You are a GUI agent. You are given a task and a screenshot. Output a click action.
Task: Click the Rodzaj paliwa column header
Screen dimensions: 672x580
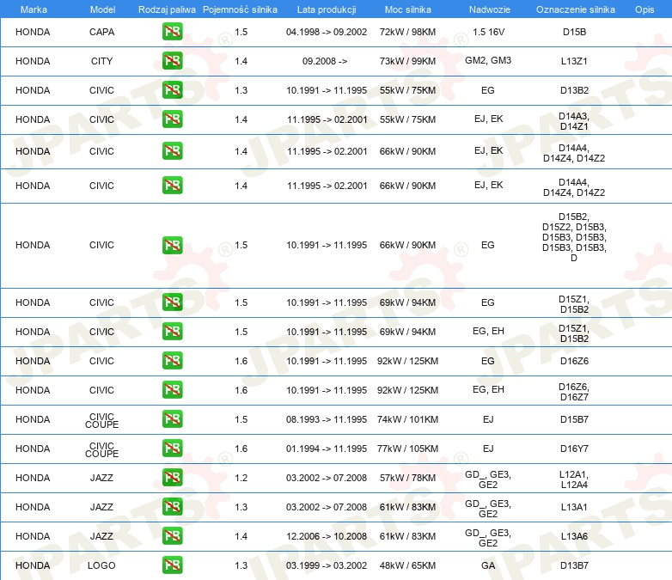(167, 9)
